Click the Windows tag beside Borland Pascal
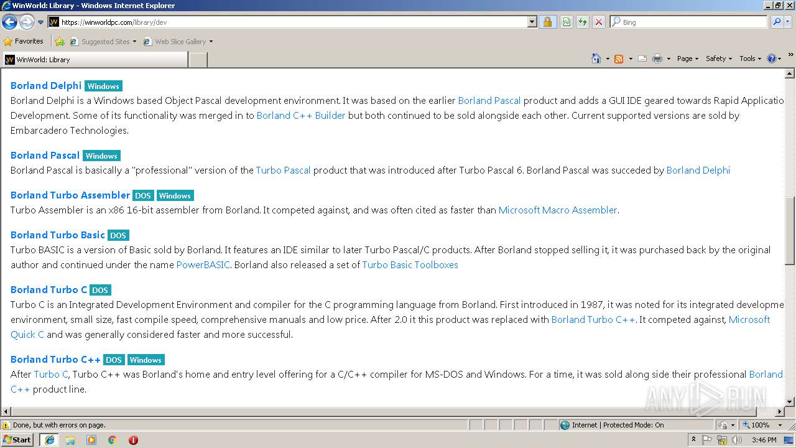Image resolution: width=796 pixels, height=448 pixels. [101, 156]
